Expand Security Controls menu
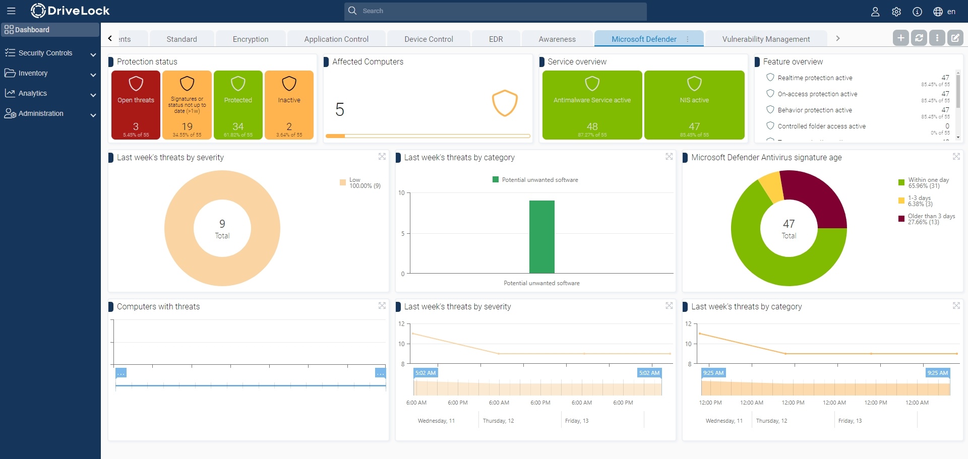The width and height of the screenshot is (968, 459). [50, 53]
